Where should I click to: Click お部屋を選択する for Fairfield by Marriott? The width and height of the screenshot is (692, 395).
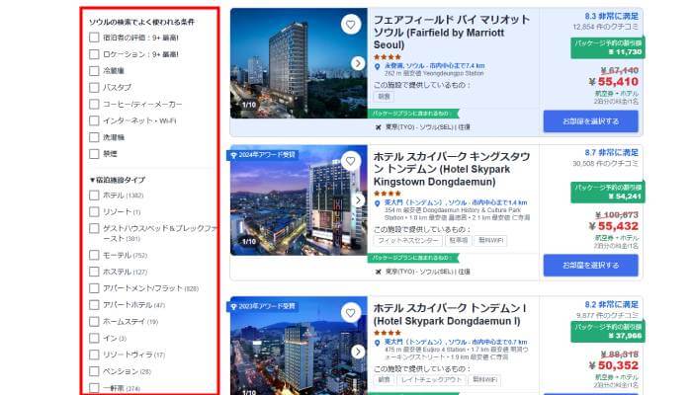[590, 121]
